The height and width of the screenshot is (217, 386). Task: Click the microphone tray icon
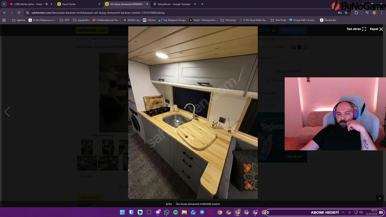pyautogui.click(x=350, y=212)
